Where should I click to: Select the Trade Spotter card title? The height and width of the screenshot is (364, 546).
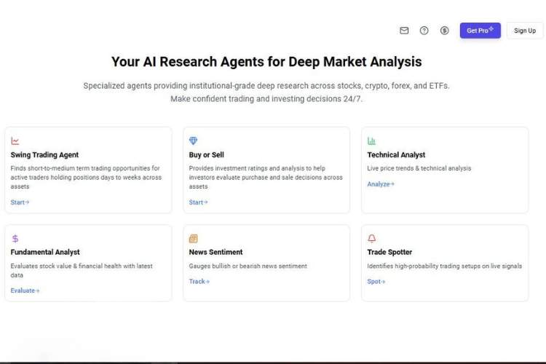pyautogui.click(x=389, y=252)
